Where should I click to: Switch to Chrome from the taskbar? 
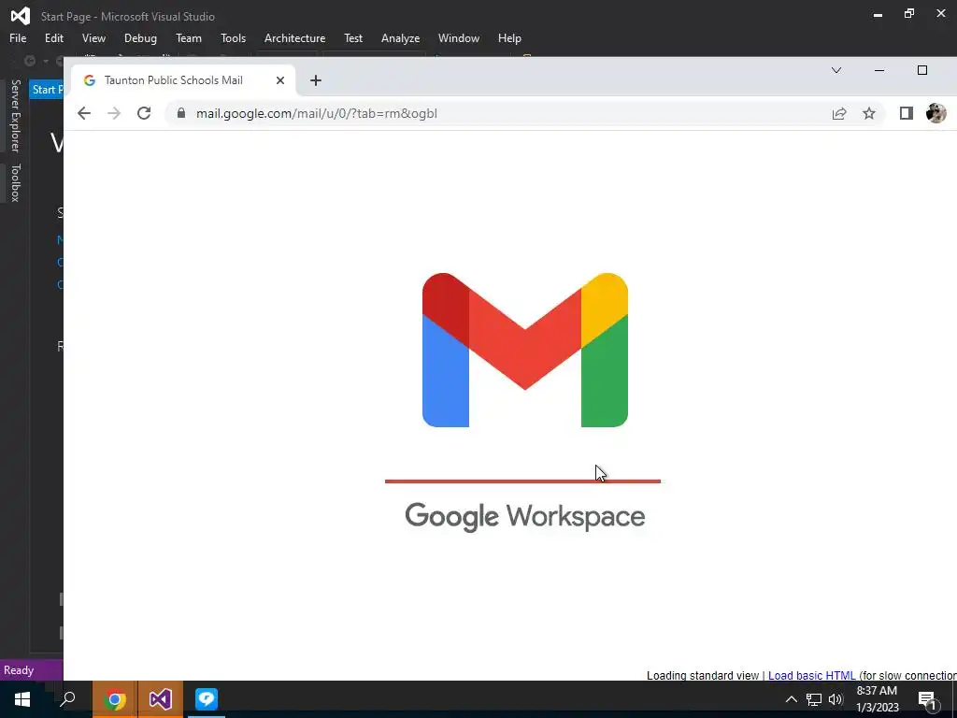(115, 699)
